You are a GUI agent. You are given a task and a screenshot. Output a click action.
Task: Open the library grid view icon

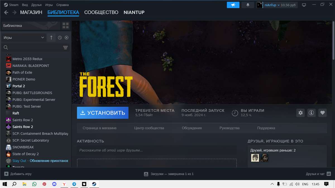(x=66, y=25)
